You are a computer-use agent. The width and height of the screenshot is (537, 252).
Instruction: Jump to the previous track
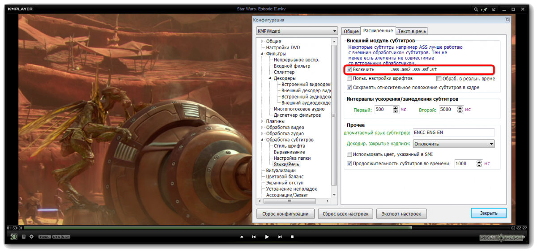[x=254, y=237]
